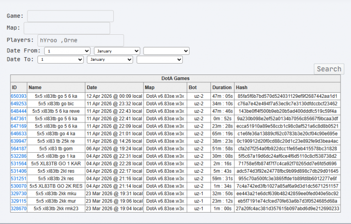Screen dimensions: 351x224
Task: Click date '06 Apr 2026 @ 19:24 local'
Action: [x=114, y=149]
